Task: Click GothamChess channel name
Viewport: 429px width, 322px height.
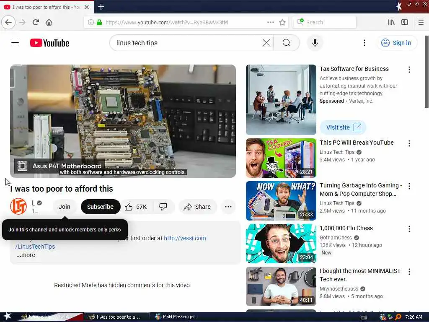Action: 336,237
